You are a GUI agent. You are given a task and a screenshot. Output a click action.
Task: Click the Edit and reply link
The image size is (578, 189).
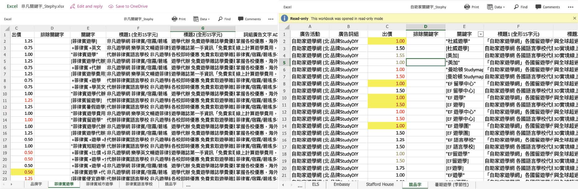(x=90, y=6)
